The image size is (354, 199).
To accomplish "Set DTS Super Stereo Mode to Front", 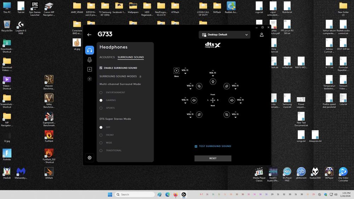I will click(101, 135).
